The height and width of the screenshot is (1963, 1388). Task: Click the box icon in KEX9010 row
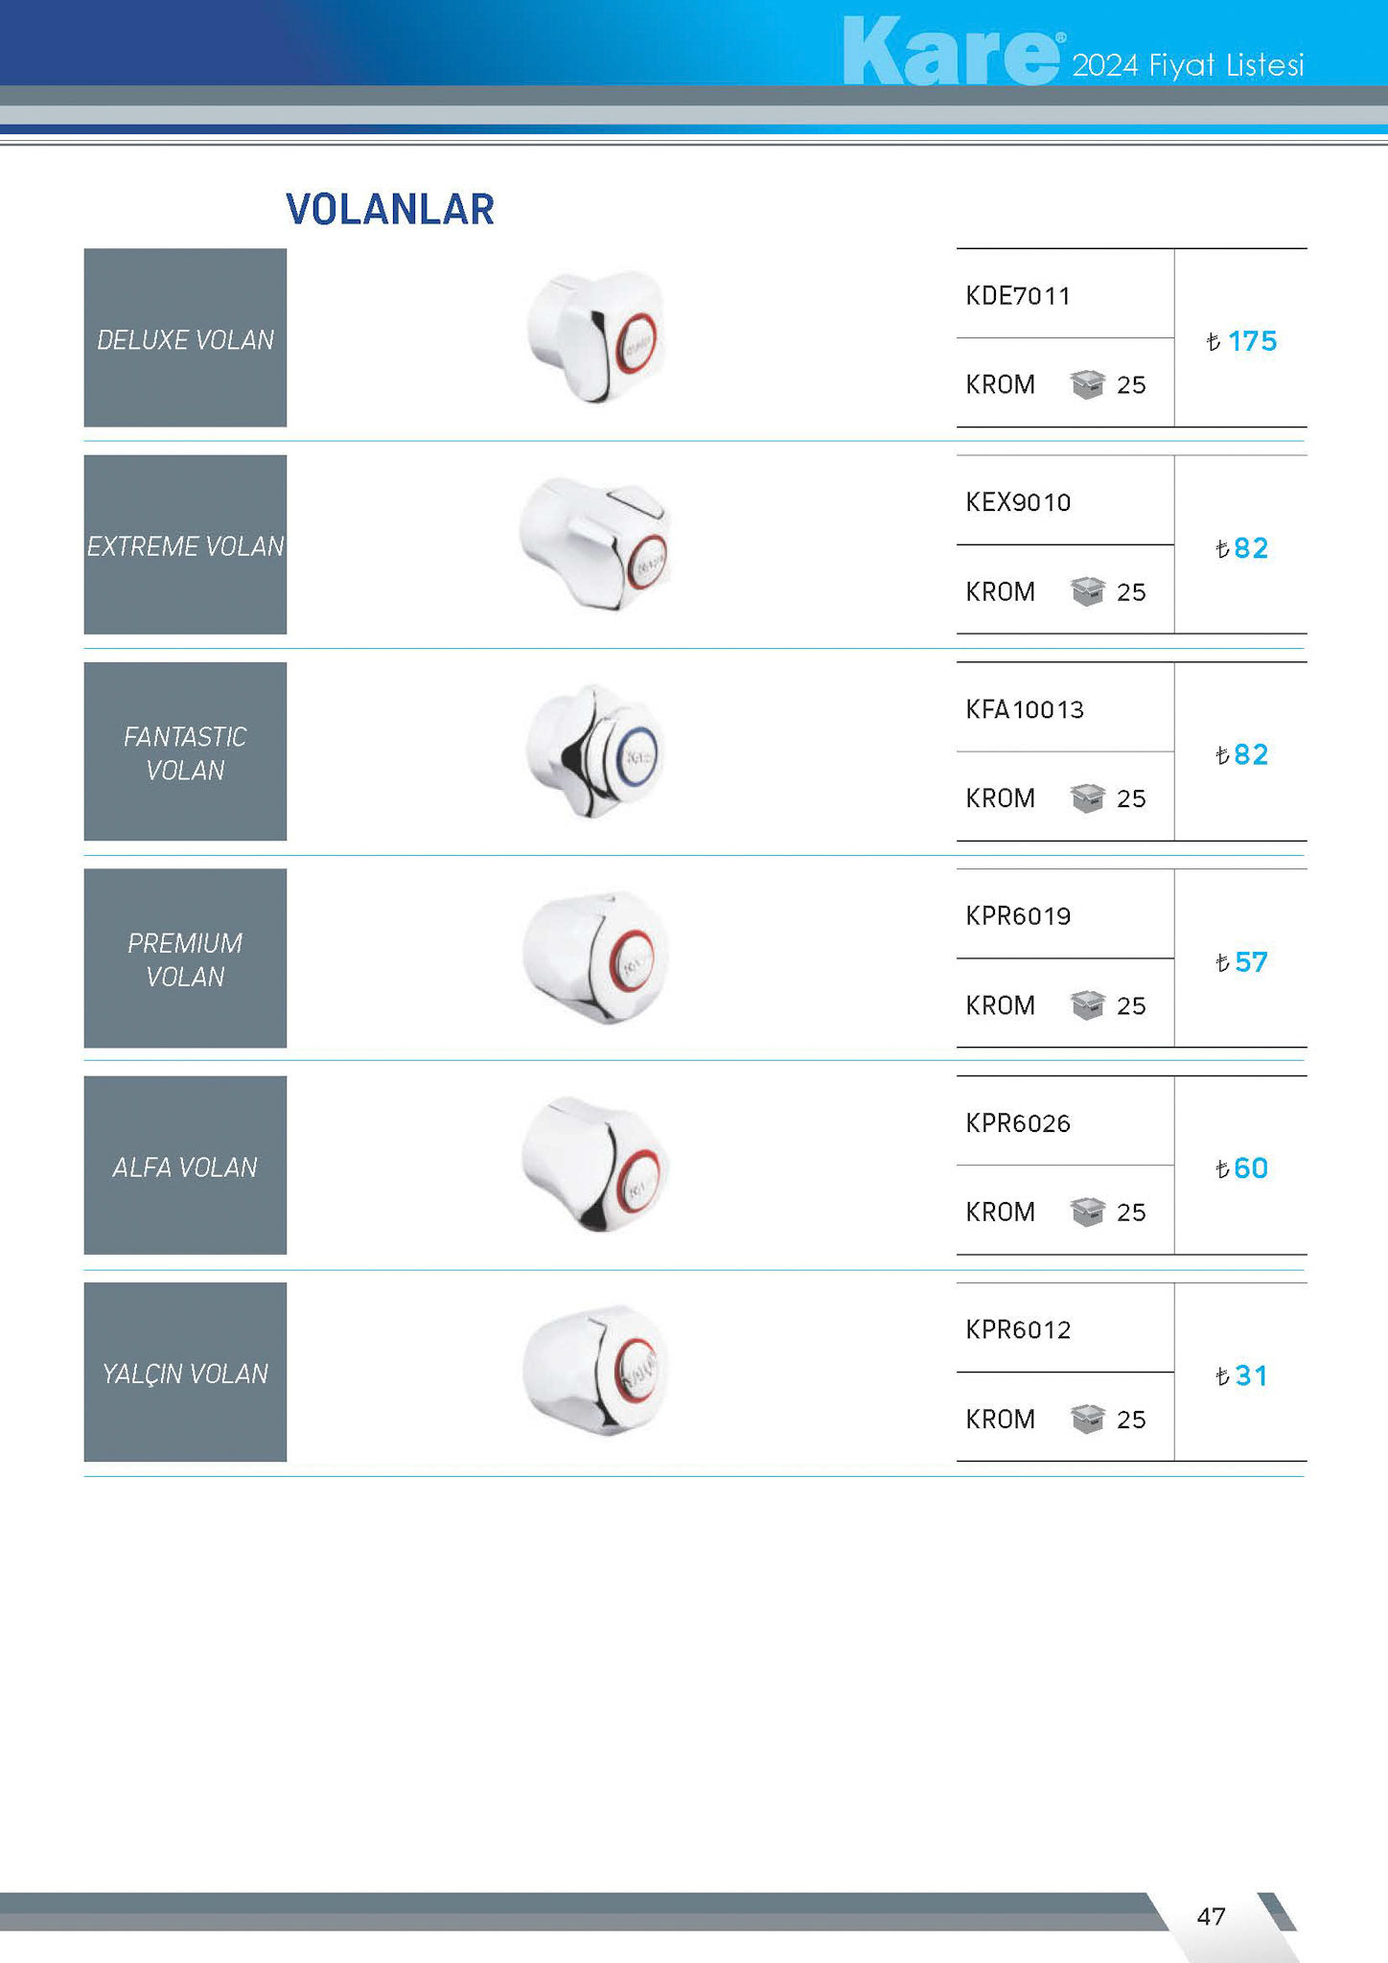point(1087,591)
